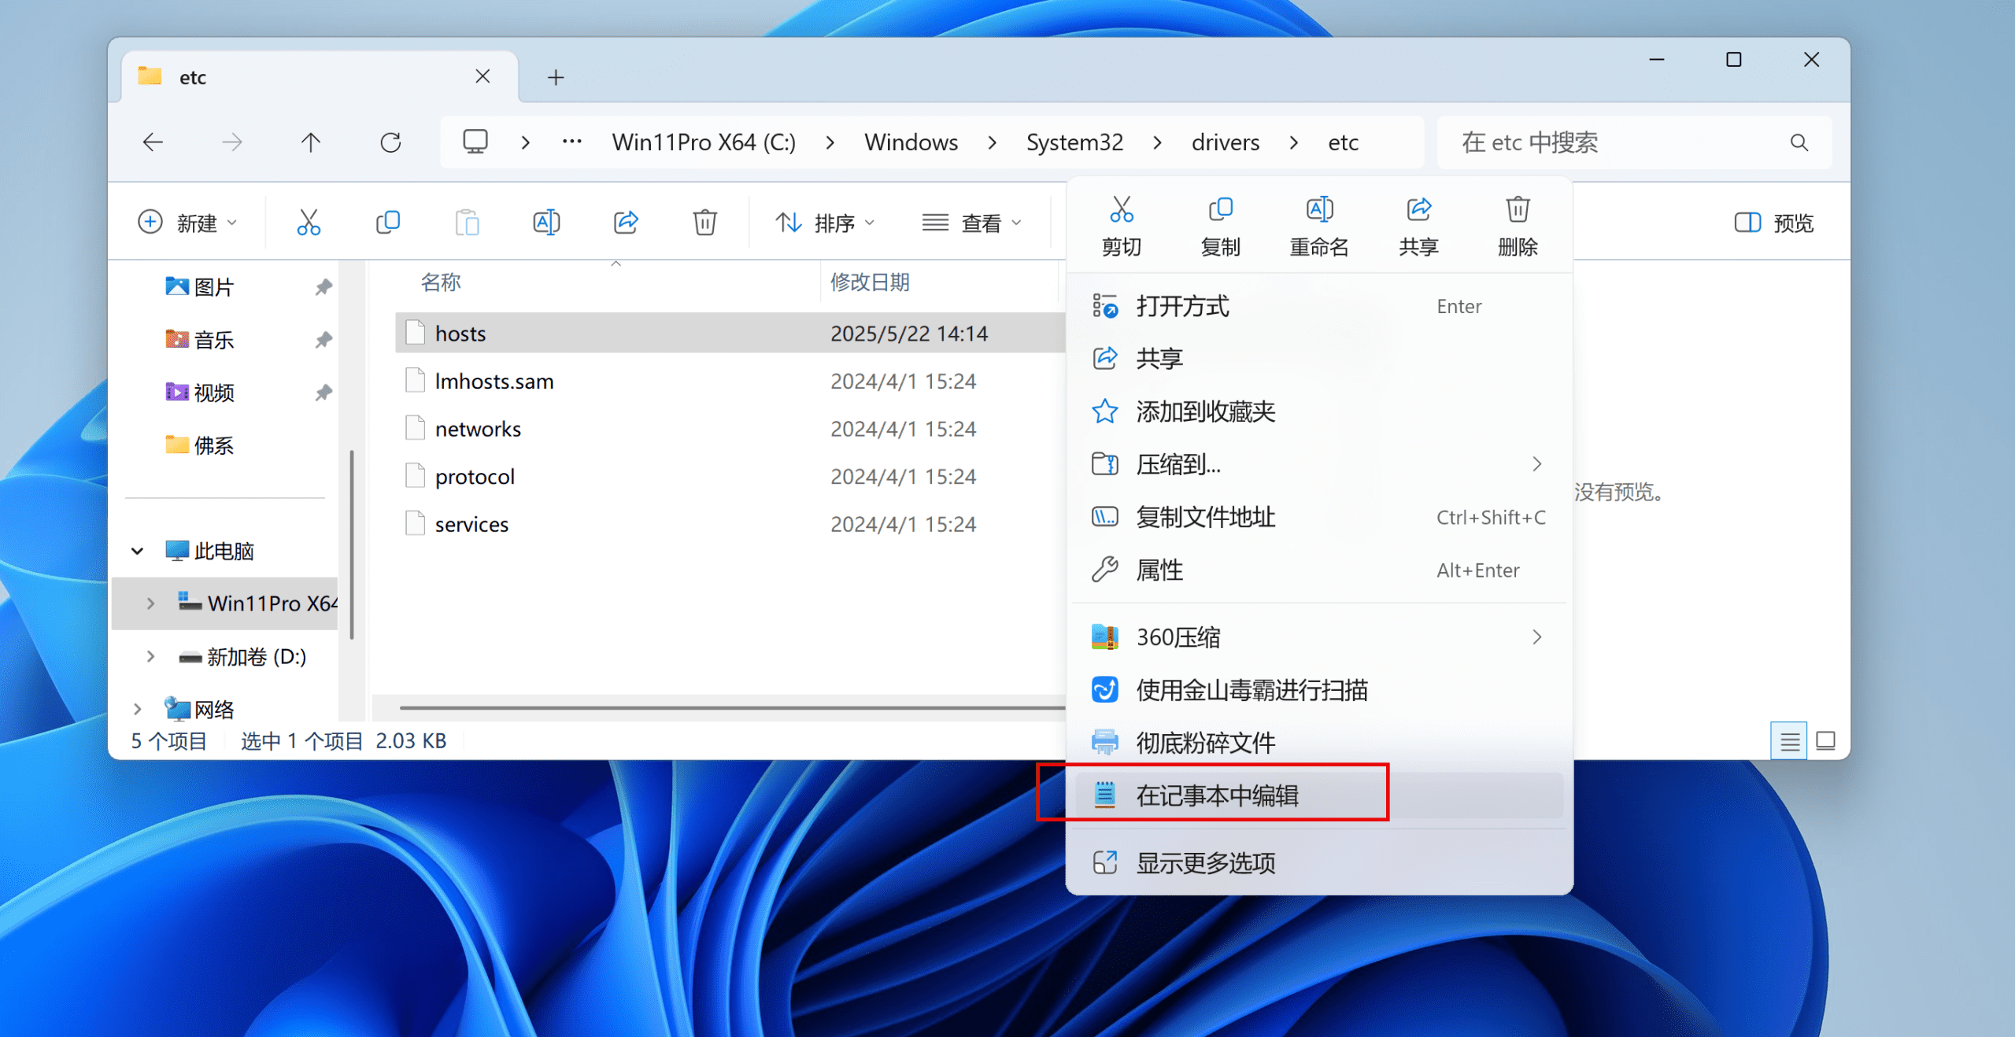Expand the Sort dropdown
2015x1037 pixels.
click(825, 223)
